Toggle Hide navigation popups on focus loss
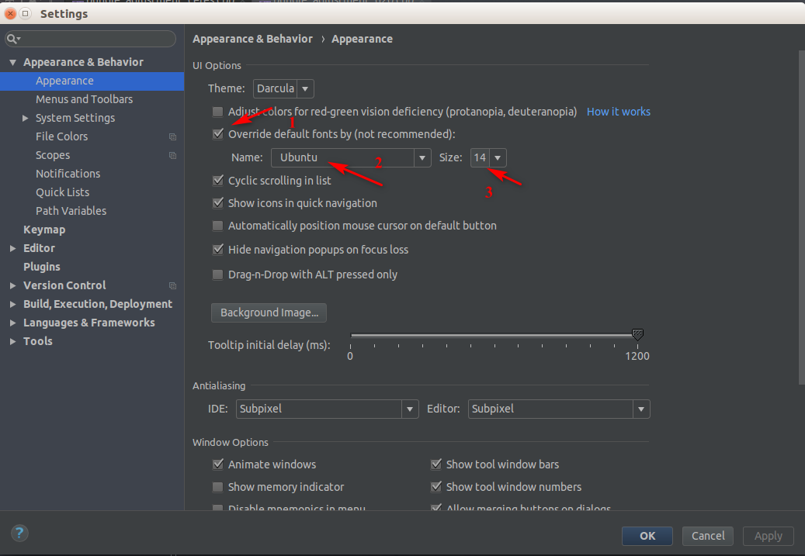Screen dimensions: 805x556 tap(217, 249)
